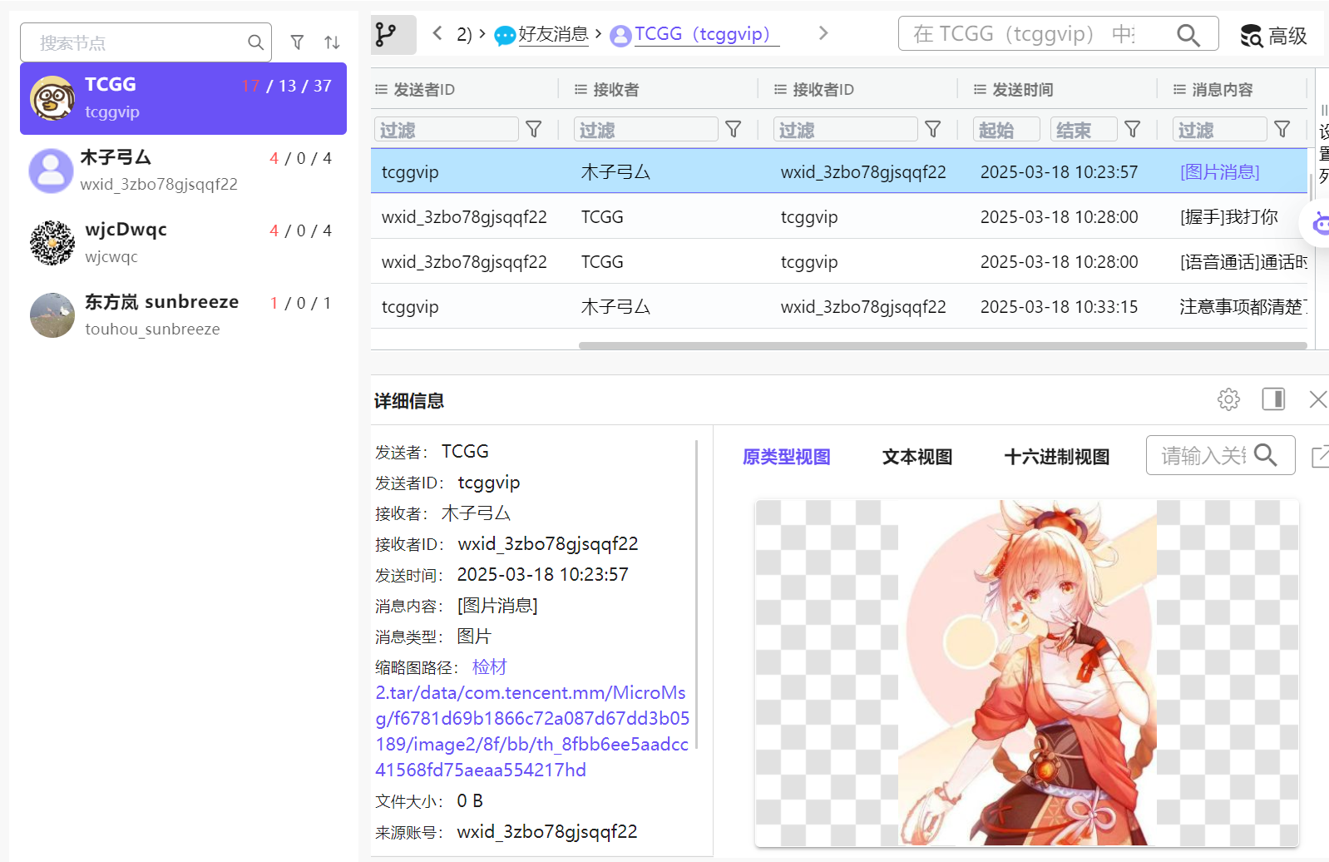Click the keyword search magnifier in detail view
This screenshot has width=1329, height=862.
pos(1266,454)
